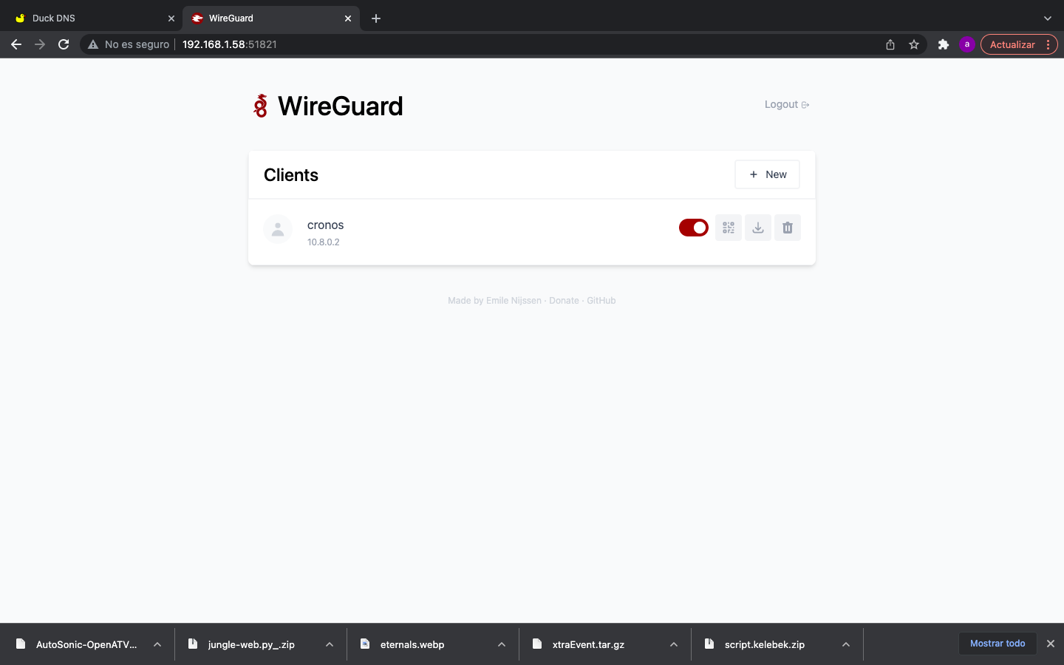The width and height of the screenshot is (1064, 665).
Task: Log out of WireGuard
Action: [787, 104]
